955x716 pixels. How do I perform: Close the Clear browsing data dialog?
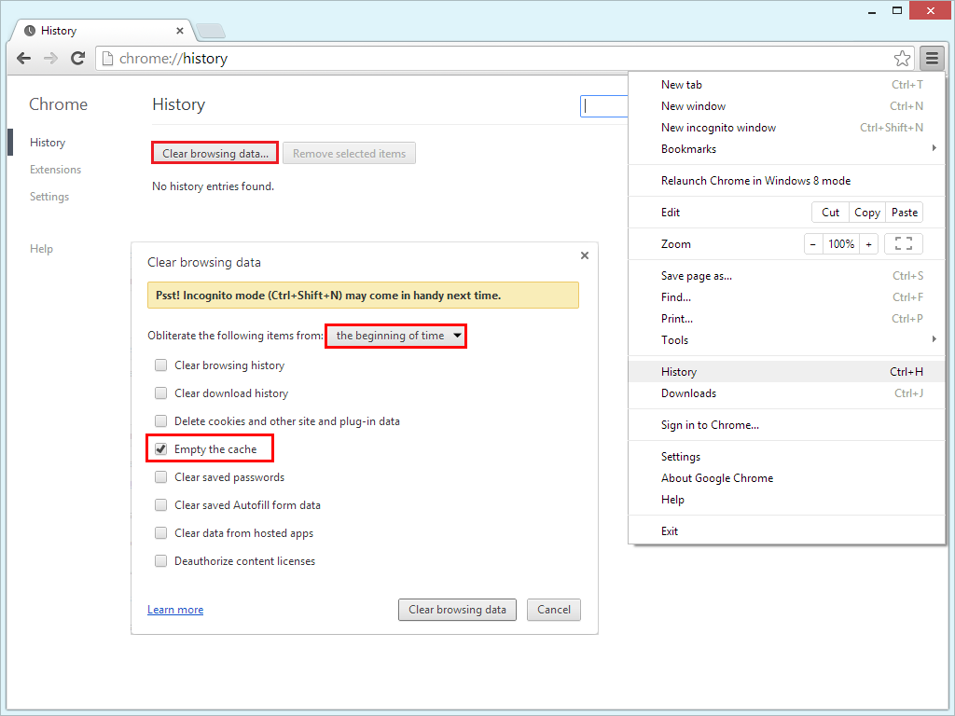(584, 255)
